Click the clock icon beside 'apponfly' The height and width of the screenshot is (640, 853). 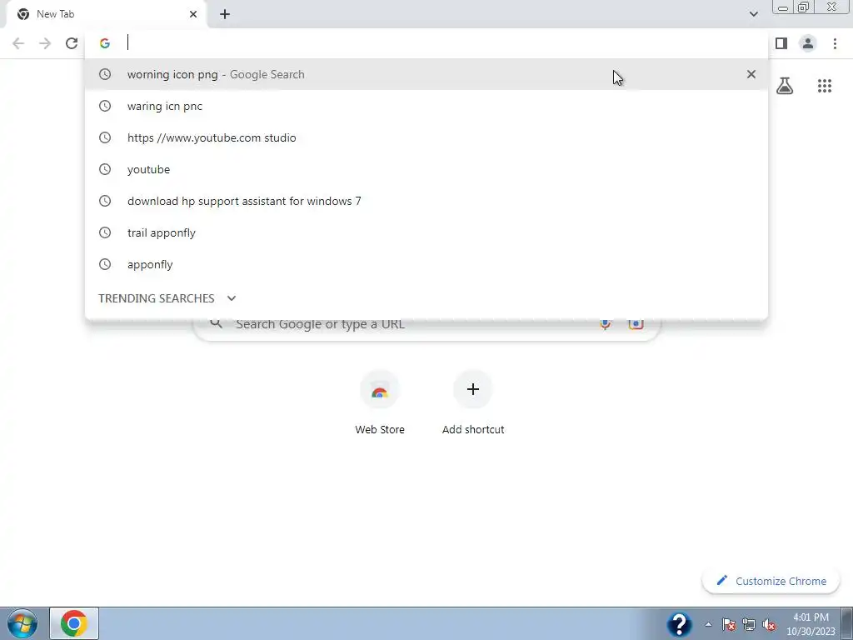[x=105, y=264]
